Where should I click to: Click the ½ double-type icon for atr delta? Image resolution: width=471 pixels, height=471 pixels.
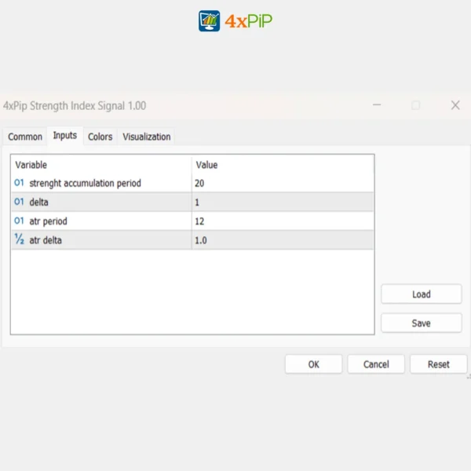click(20, 240)
